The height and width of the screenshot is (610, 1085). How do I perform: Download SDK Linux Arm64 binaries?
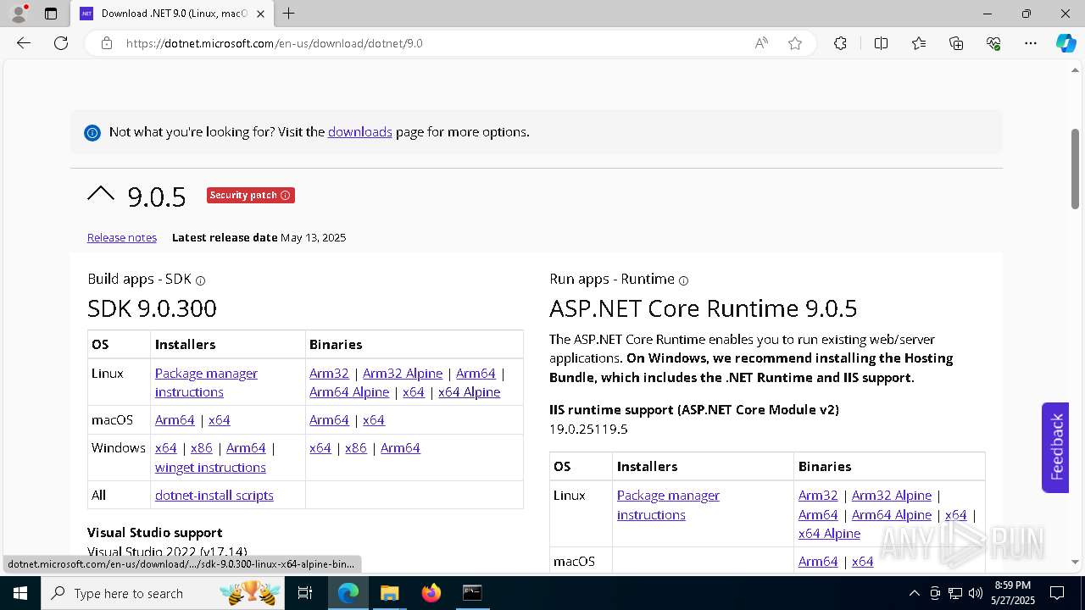pos(476,373)
